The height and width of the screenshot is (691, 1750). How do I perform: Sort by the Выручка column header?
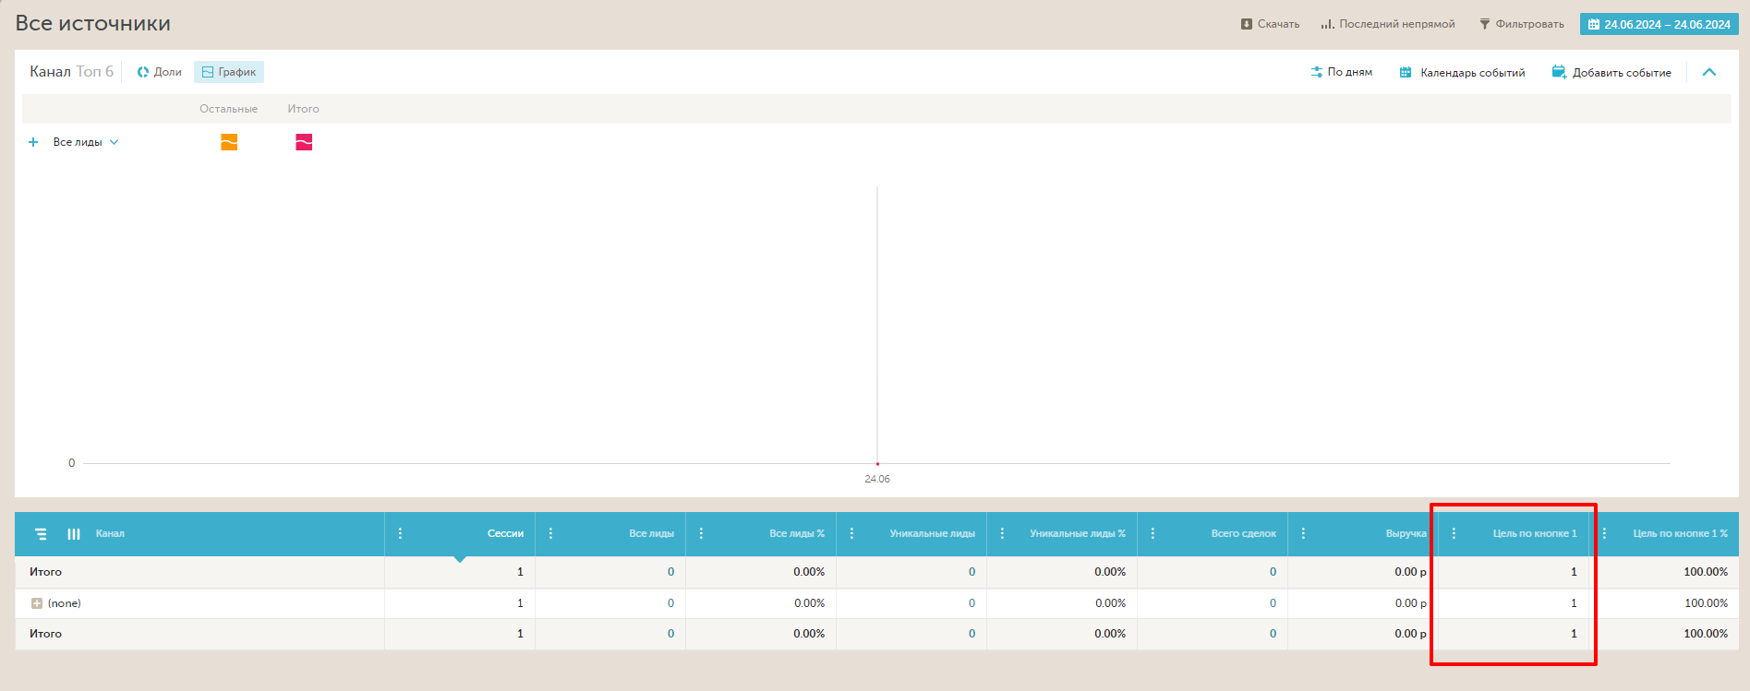1406,533
